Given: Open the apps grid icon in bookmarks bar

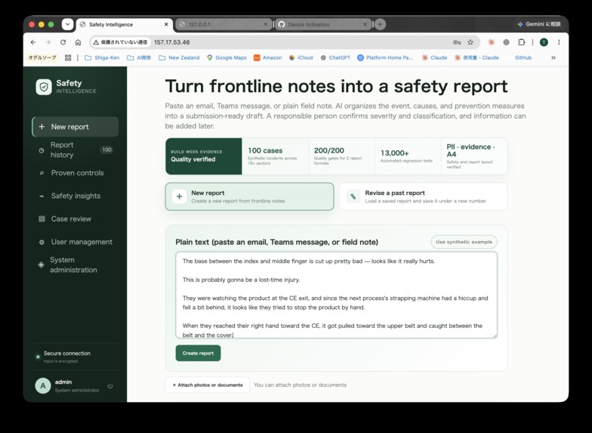Looking at the screenshot, I should pos(68,57).
